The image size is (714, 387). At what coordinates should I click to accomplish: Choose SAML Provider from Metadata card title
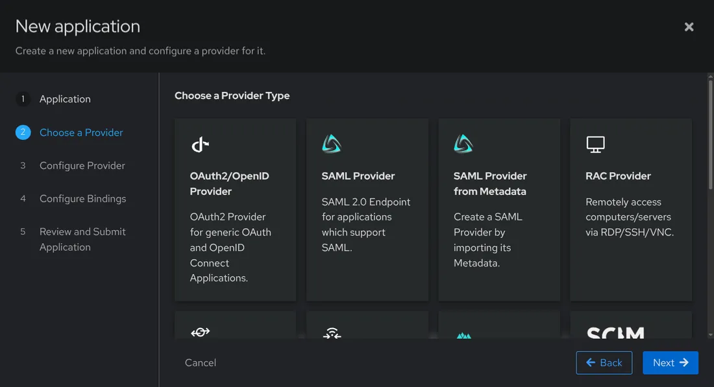click(490, 183)
